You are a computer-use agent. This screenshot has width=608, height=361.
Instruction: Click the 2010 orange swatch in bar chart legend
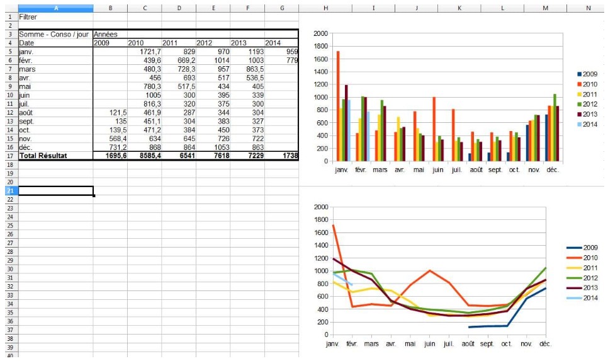coord(580,84)
